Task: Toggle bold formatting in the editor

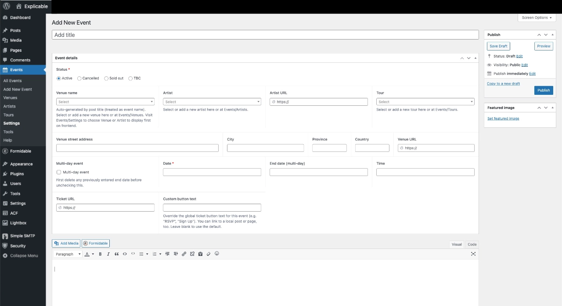Action: [x=100, y=254]
